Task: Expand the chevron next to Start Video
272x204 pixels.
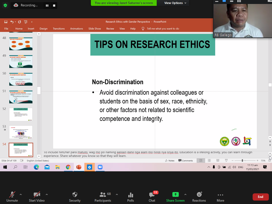Action: click(x=47, y=194)
